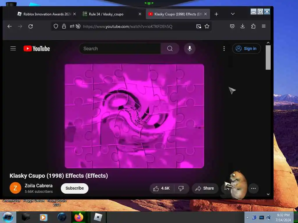Image resolution: width=298 pixels, height=223 pixels.
Task: Open the taskbar clock showing 9:32 PM
Action: [x=283, y=217]
